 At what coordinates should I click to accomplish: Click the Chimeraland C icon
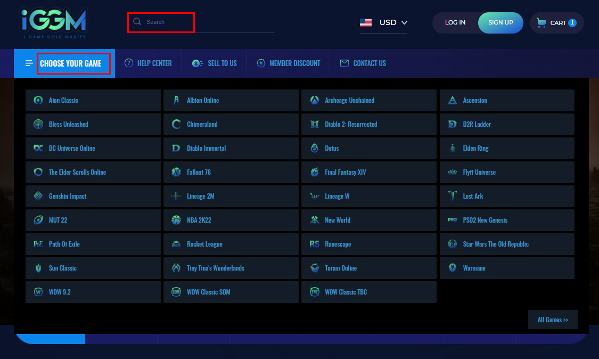pyautogui.click(x=176, y=124)
